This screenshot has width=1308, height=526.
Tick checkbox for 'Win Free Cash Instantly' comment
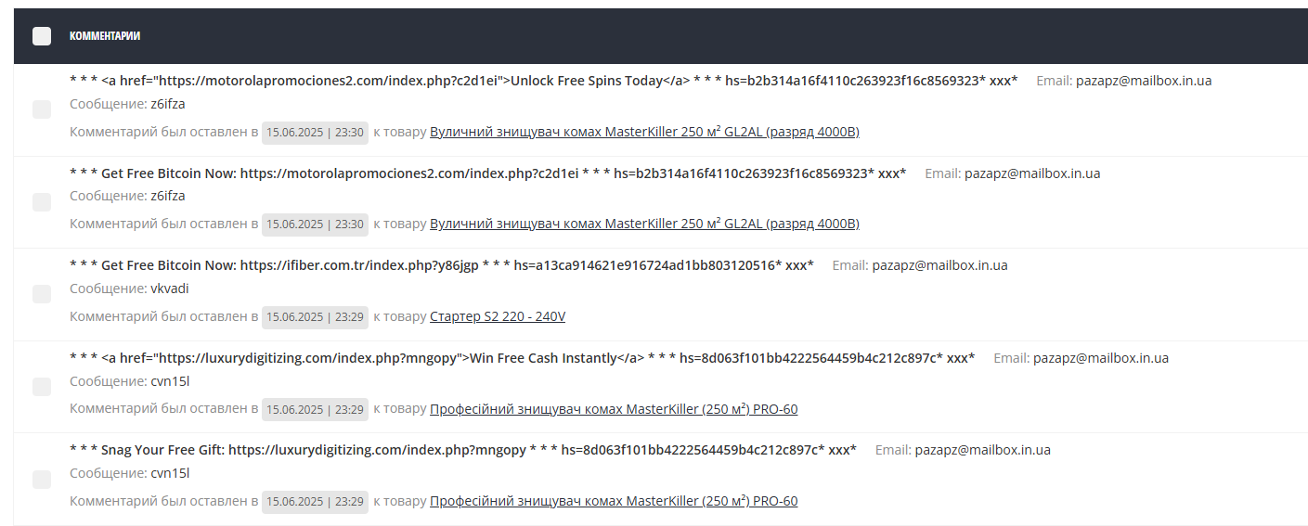[42, 387]
